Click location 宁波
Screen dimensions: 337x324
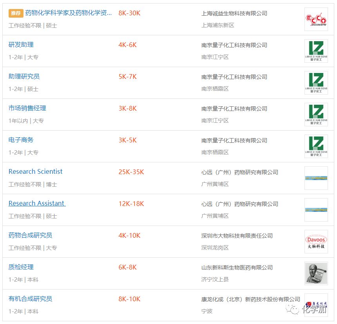tap(207, 311)
